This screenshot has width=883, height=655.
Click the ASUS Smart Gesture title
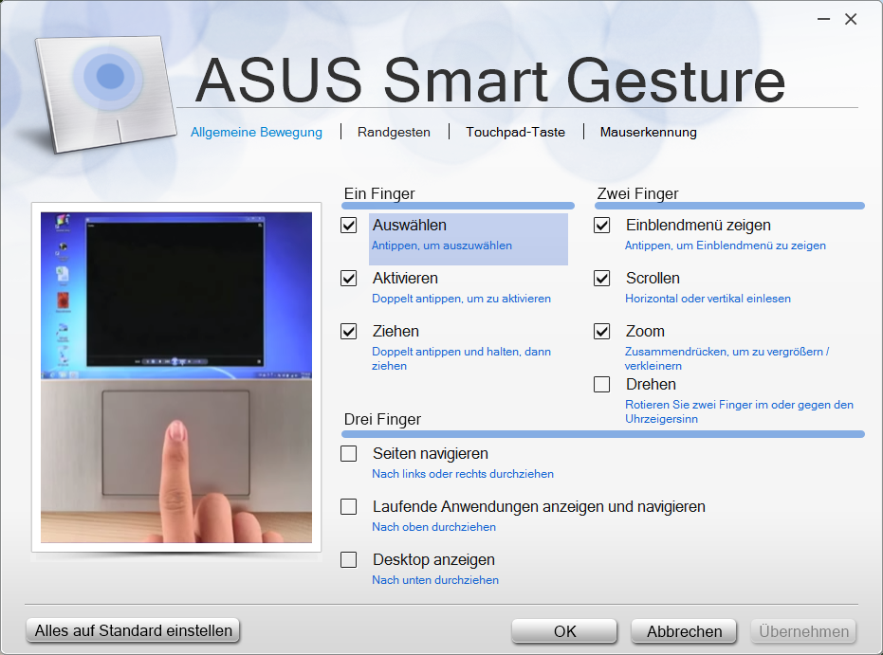click(x=489, y=80)
